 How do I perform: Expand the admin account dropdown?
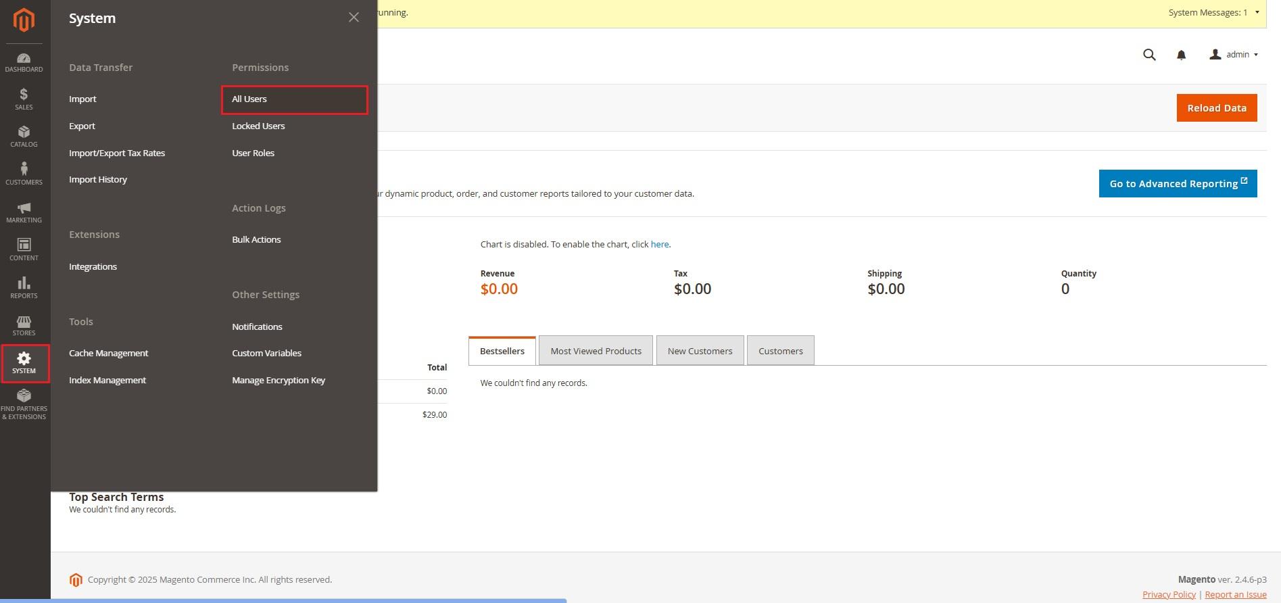(x=1234, y=55)
